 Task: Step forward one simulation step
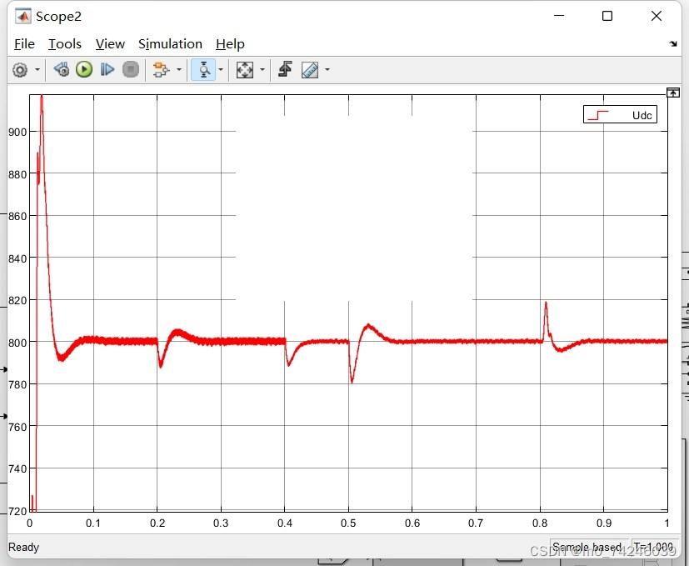point(107,70)
